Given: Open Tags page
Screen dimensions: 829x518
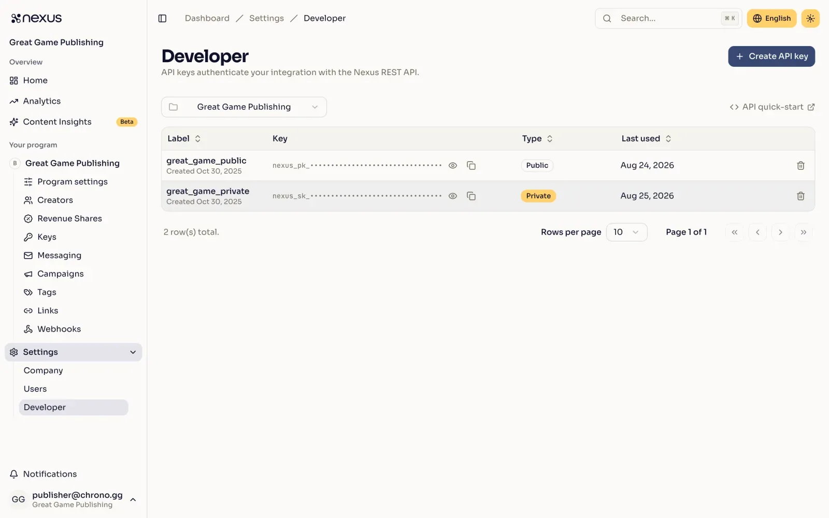Looking at the screenshot, I should pyautogui.click(x=74, y=292).
